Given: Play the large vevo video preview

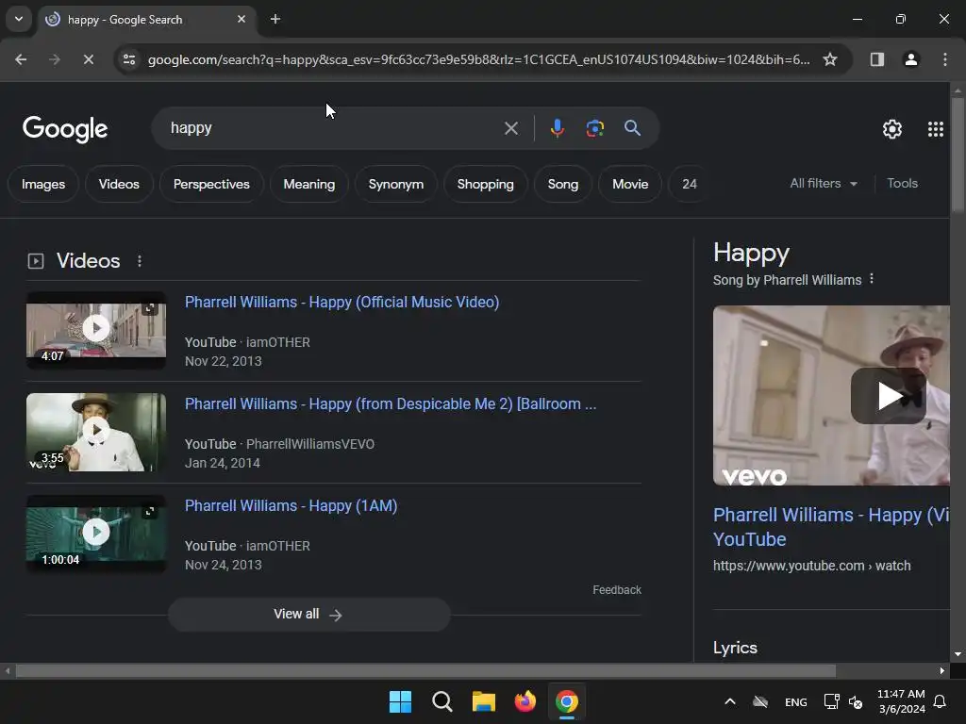Looking at the screenshot, I should click(888, 396).
